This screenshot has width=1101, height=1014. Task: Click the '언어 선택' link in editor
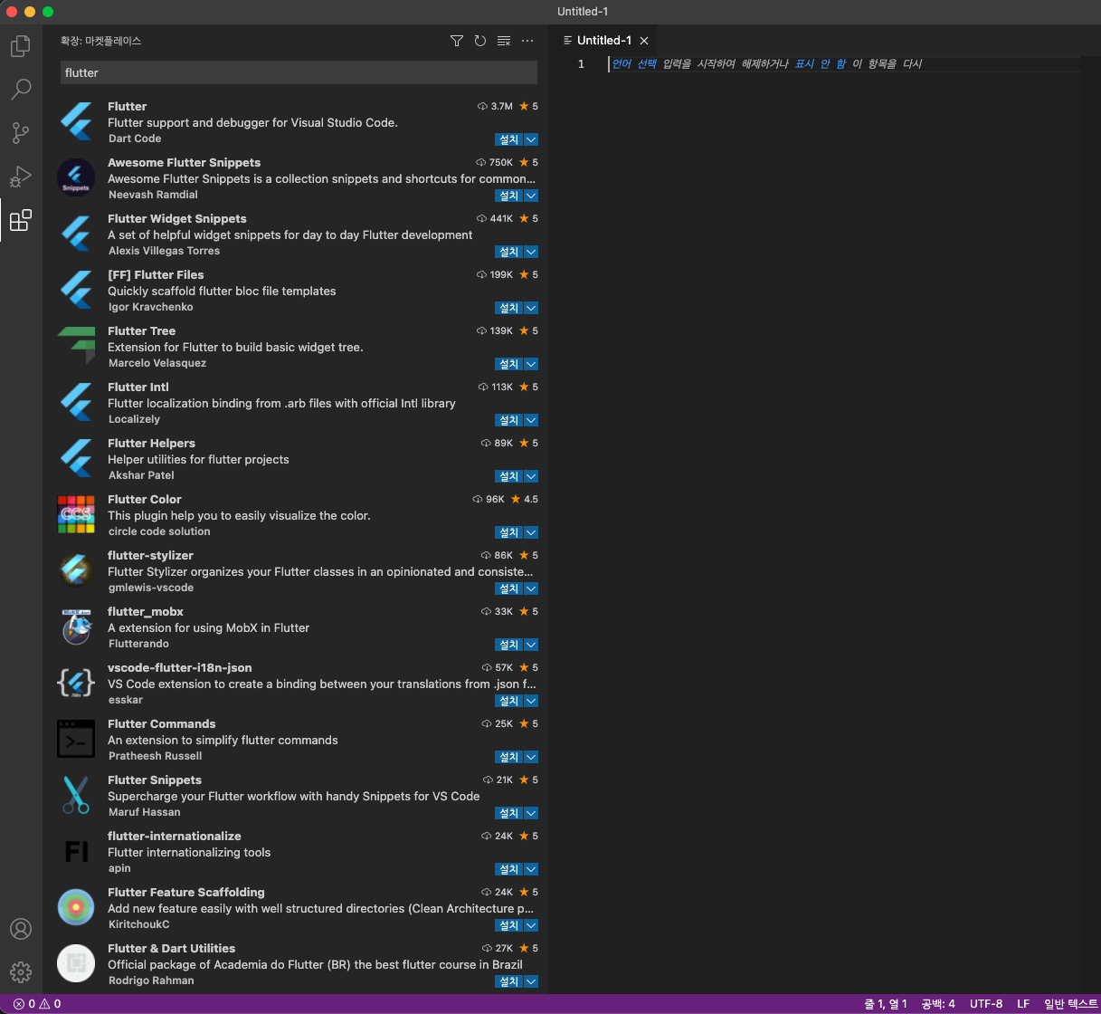click(634, 63)
